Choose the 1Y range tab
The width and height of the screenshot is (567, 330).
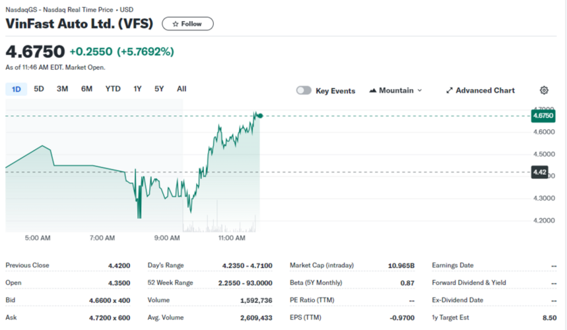click(137, 89)
